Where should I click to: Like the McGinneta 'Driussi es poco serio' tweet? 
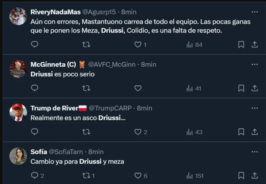138,88
